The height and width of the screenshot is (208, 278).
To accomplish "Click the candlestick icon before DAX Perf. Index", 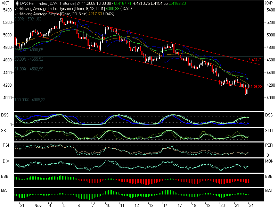I will [17, 3].
